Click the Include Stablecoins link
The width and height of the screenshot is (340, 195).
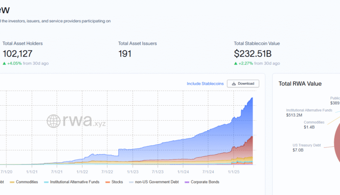(205, 83)
